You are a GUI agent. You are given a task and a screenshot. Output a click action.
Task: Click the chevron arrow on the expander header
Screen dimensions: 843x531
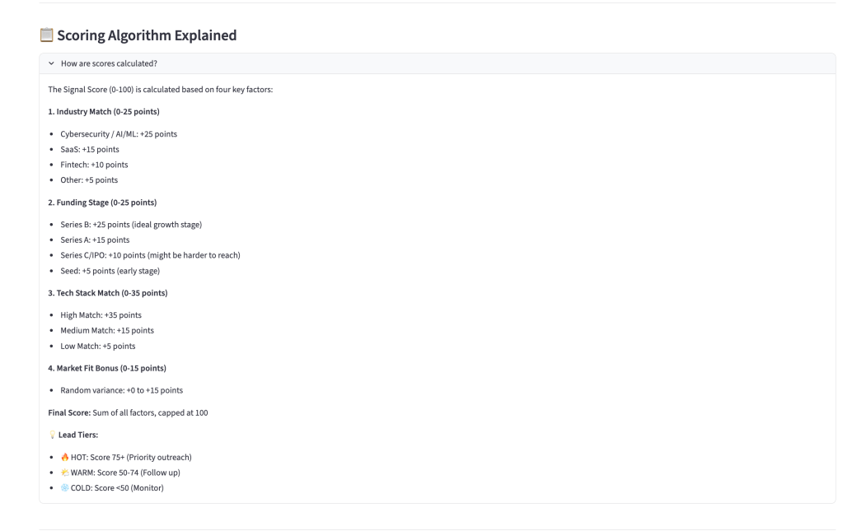(52, 63)
